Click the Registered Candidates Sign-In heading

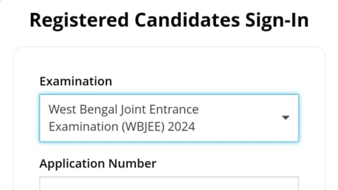169,20
